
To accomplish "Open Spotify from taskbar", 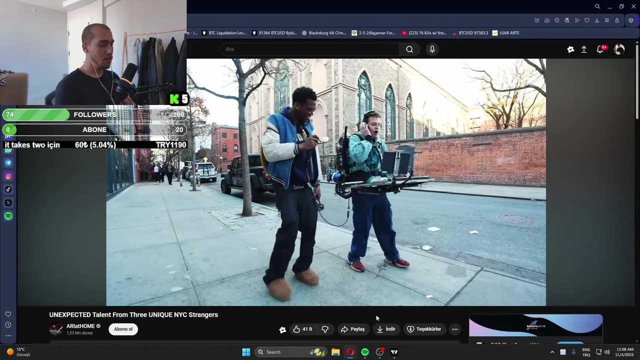I will [365, 352].
